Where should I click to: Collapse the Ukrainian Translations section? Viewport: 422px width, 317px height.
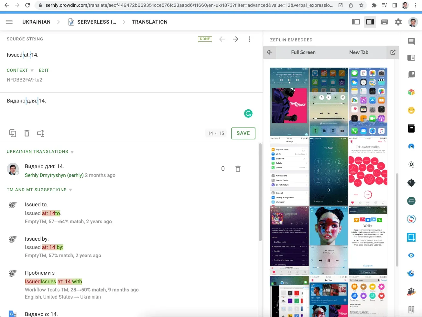click(72, 151)
